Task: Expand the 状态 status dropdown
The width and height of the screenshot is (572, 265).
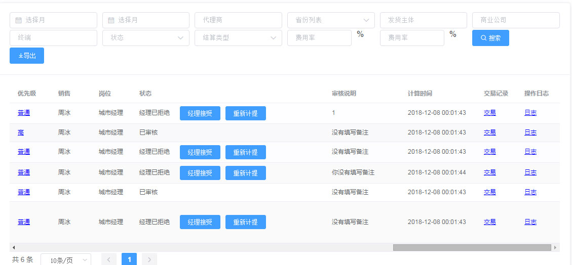Action: click(146, 38)
